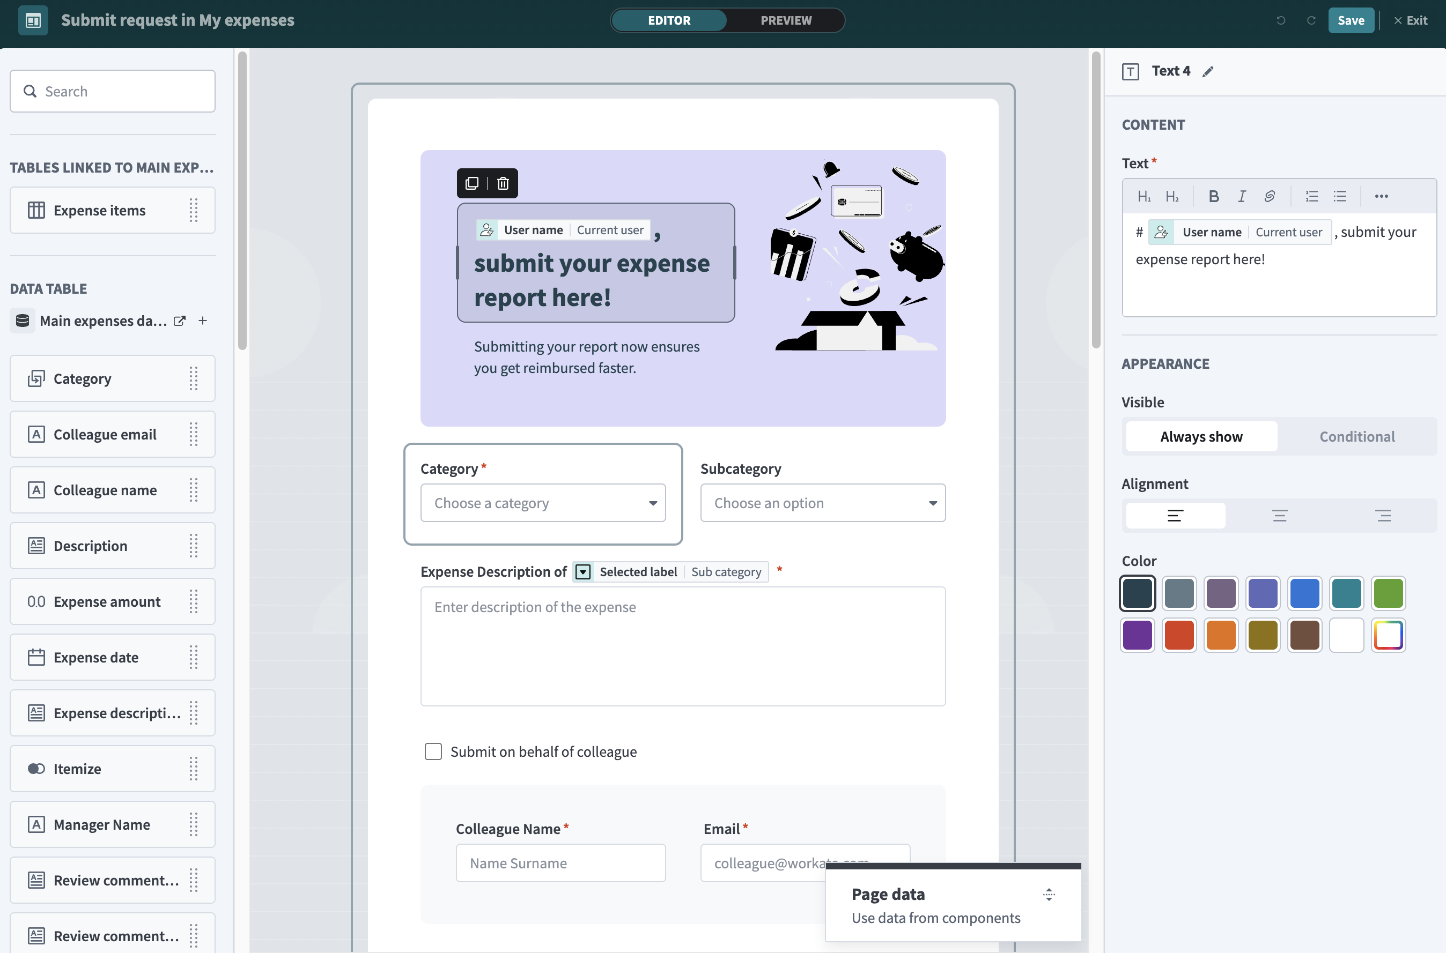Switch visibility to Conditional

(1356, 436)
